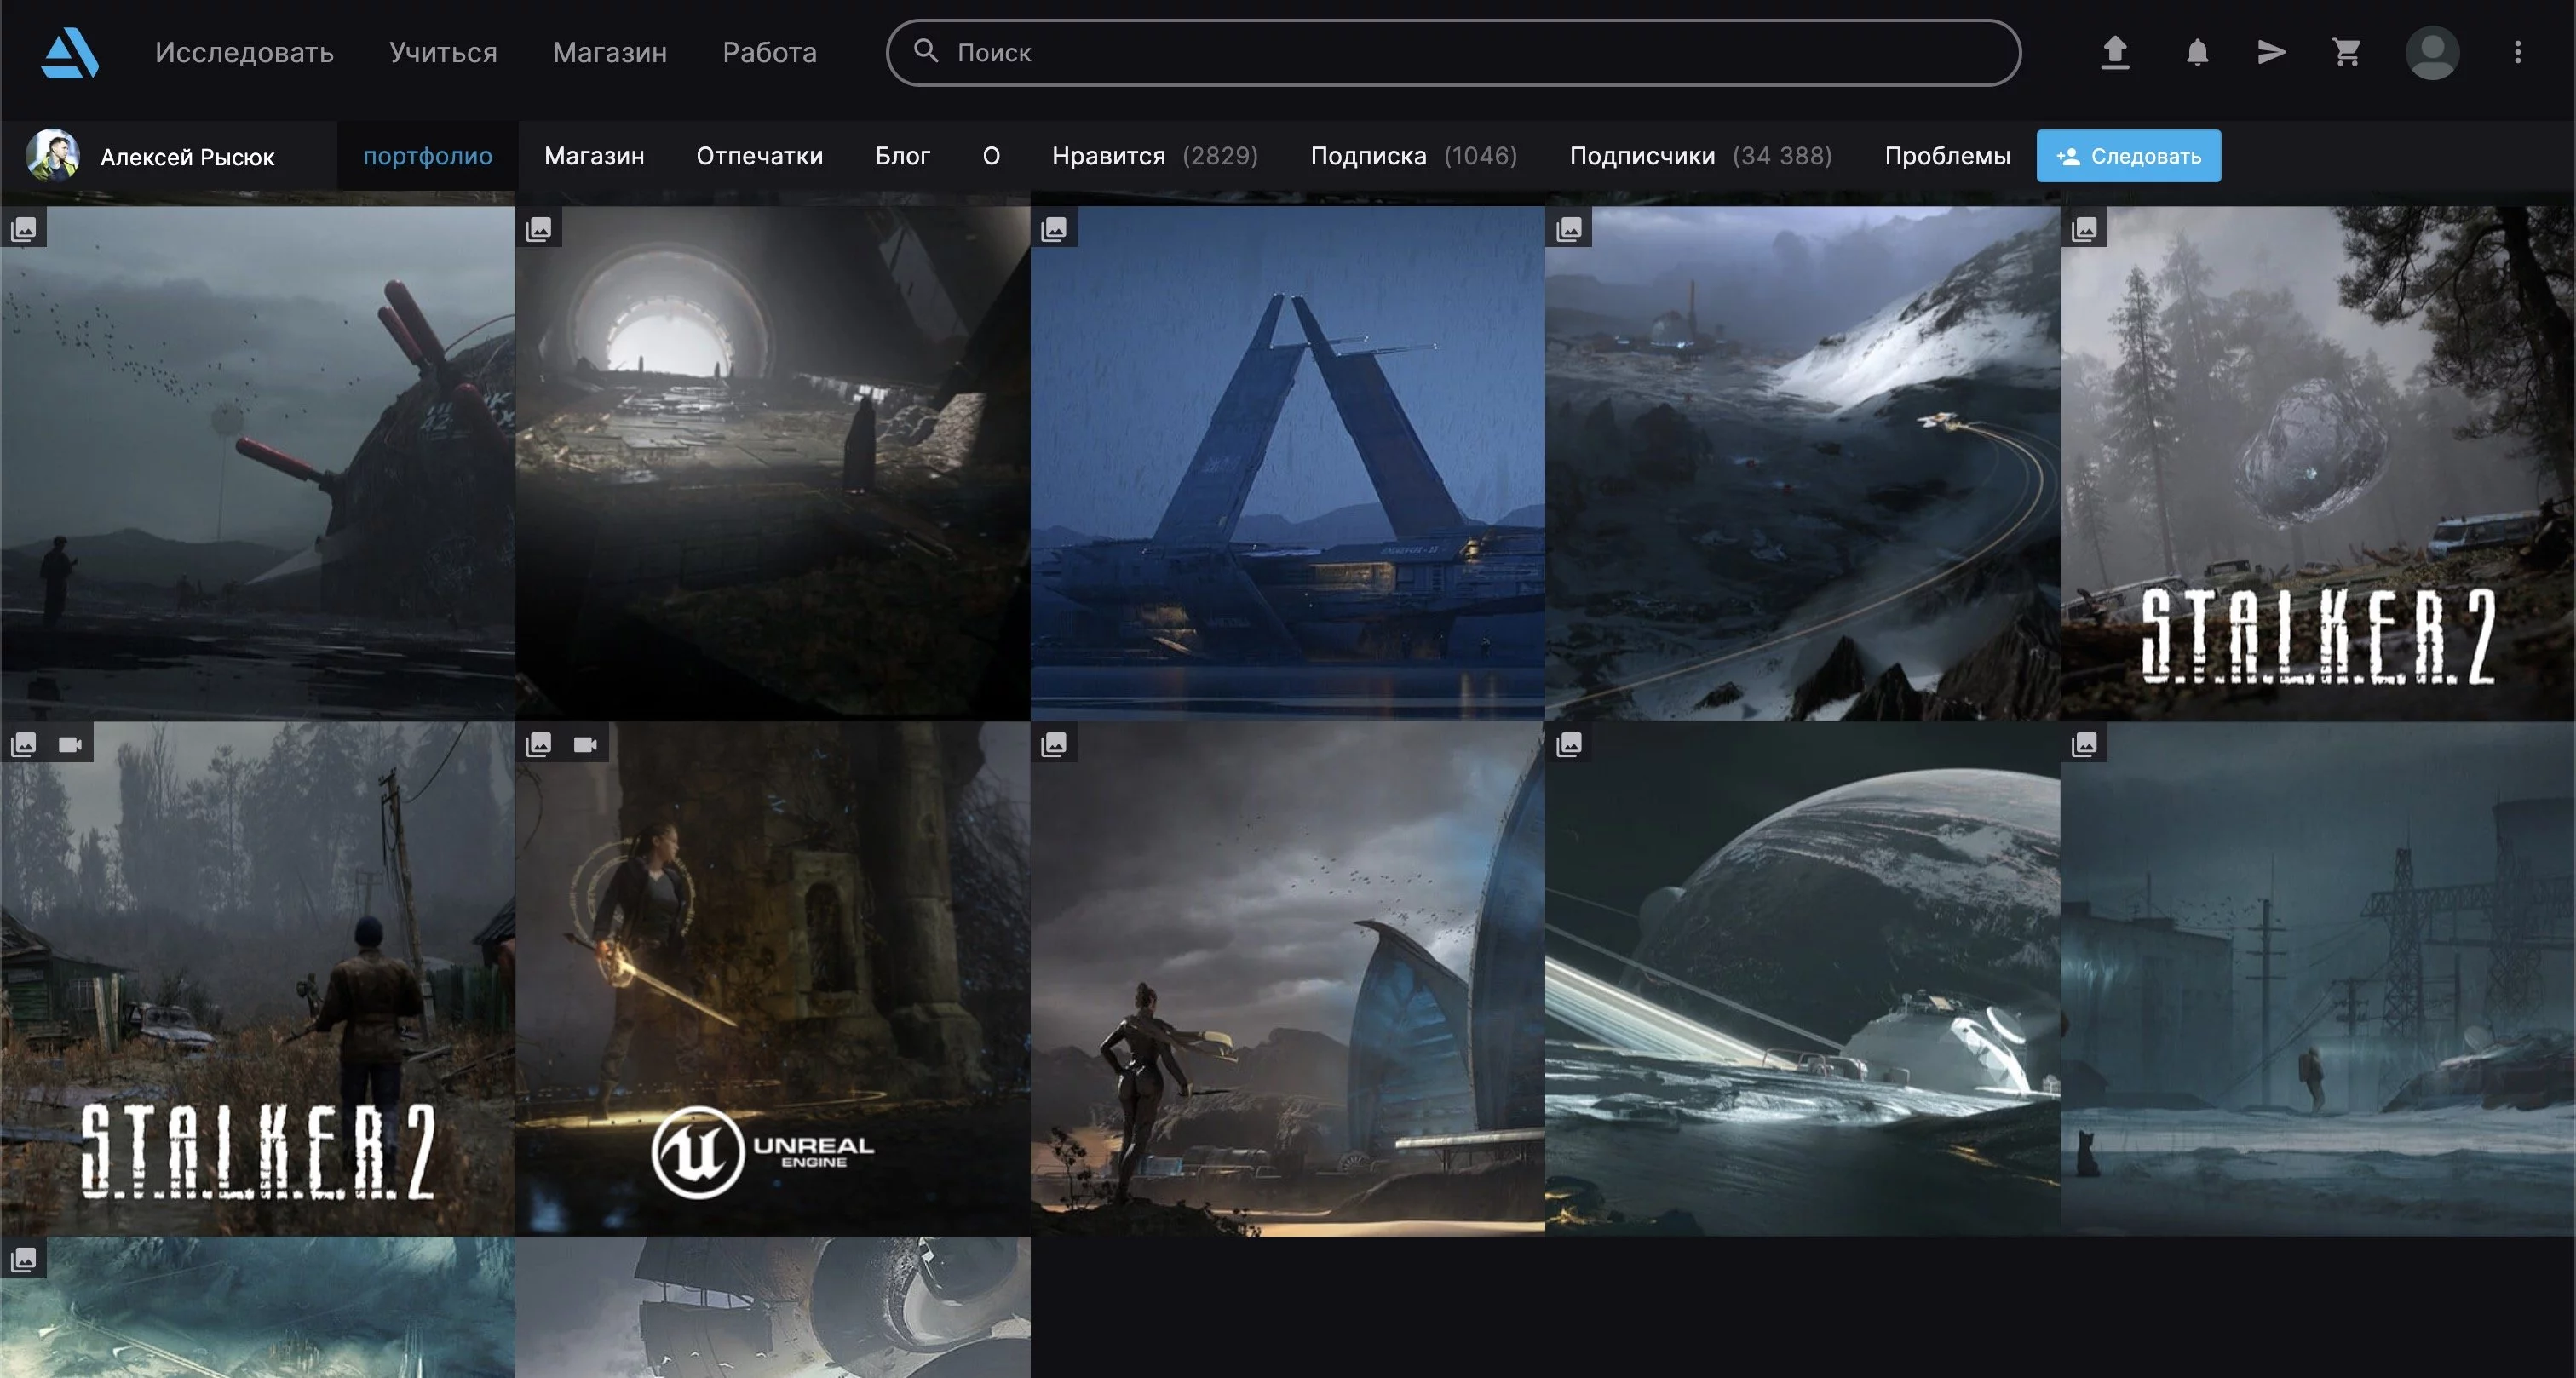Open Подписчики (34 388) tab

1701,156
